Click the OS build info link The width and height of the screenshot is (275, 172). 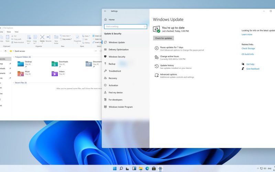(247, 54)
